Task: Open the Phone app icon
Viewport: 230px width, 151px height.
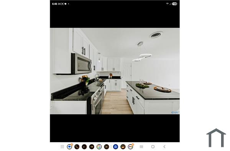Action: (77, 147)
